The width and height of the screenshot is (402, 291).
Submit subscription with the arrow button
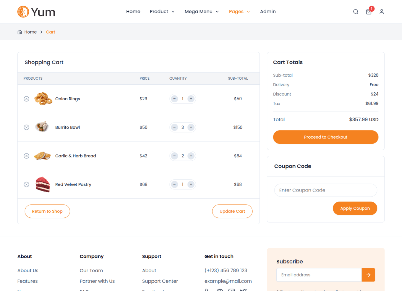368,275
